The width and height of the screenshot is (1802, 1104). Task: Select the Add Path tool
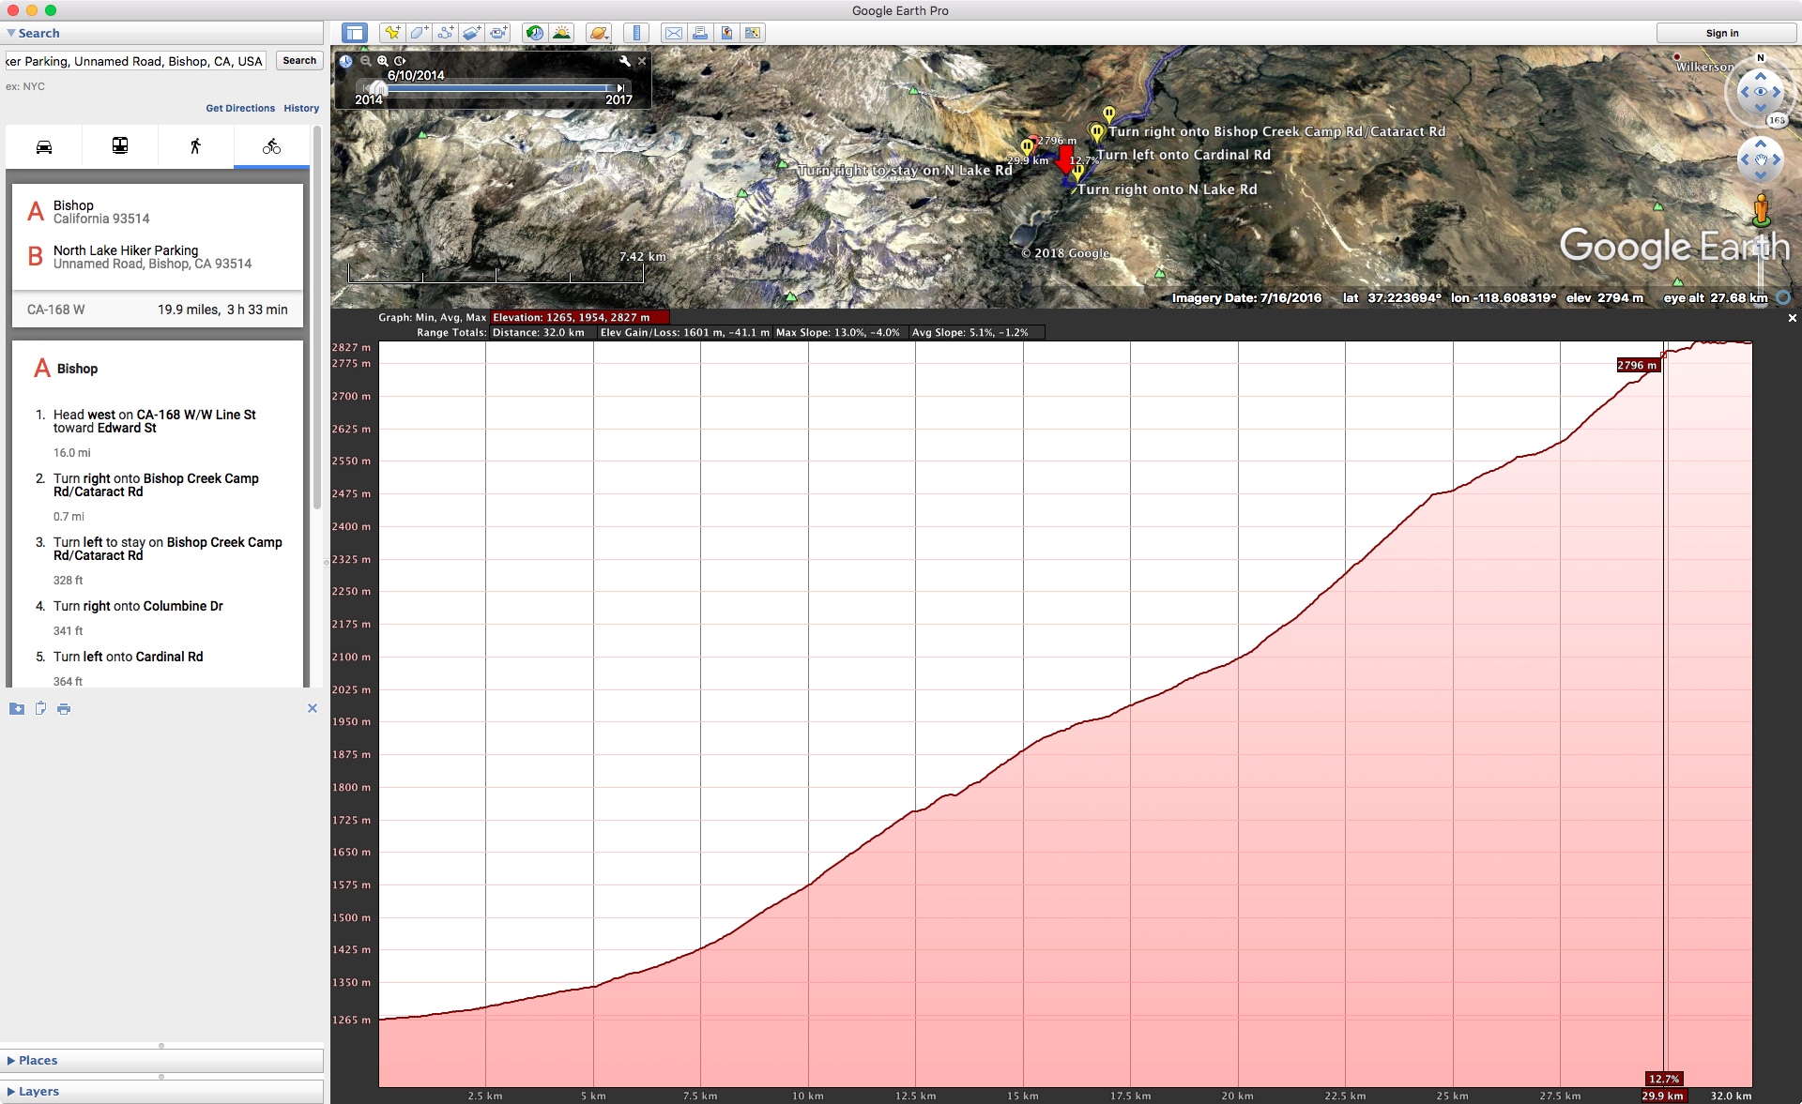(x=446, y=33)
